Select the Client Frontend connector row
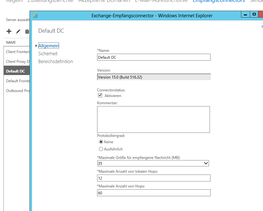Viewport: 263px width, 211px height. coord(17,52)
